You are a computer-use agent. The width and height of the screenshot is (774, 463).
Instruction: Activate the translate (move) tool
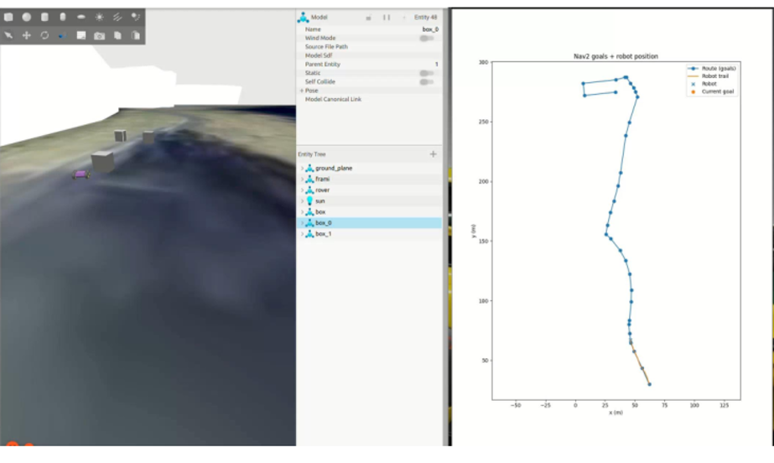(x=27, y=35)
